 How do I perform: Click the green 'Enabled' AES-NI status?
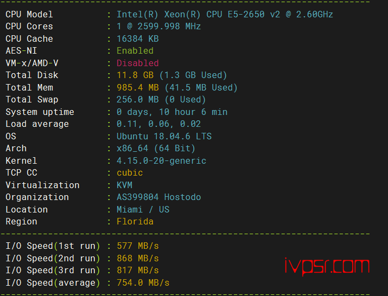pos(135,51)
